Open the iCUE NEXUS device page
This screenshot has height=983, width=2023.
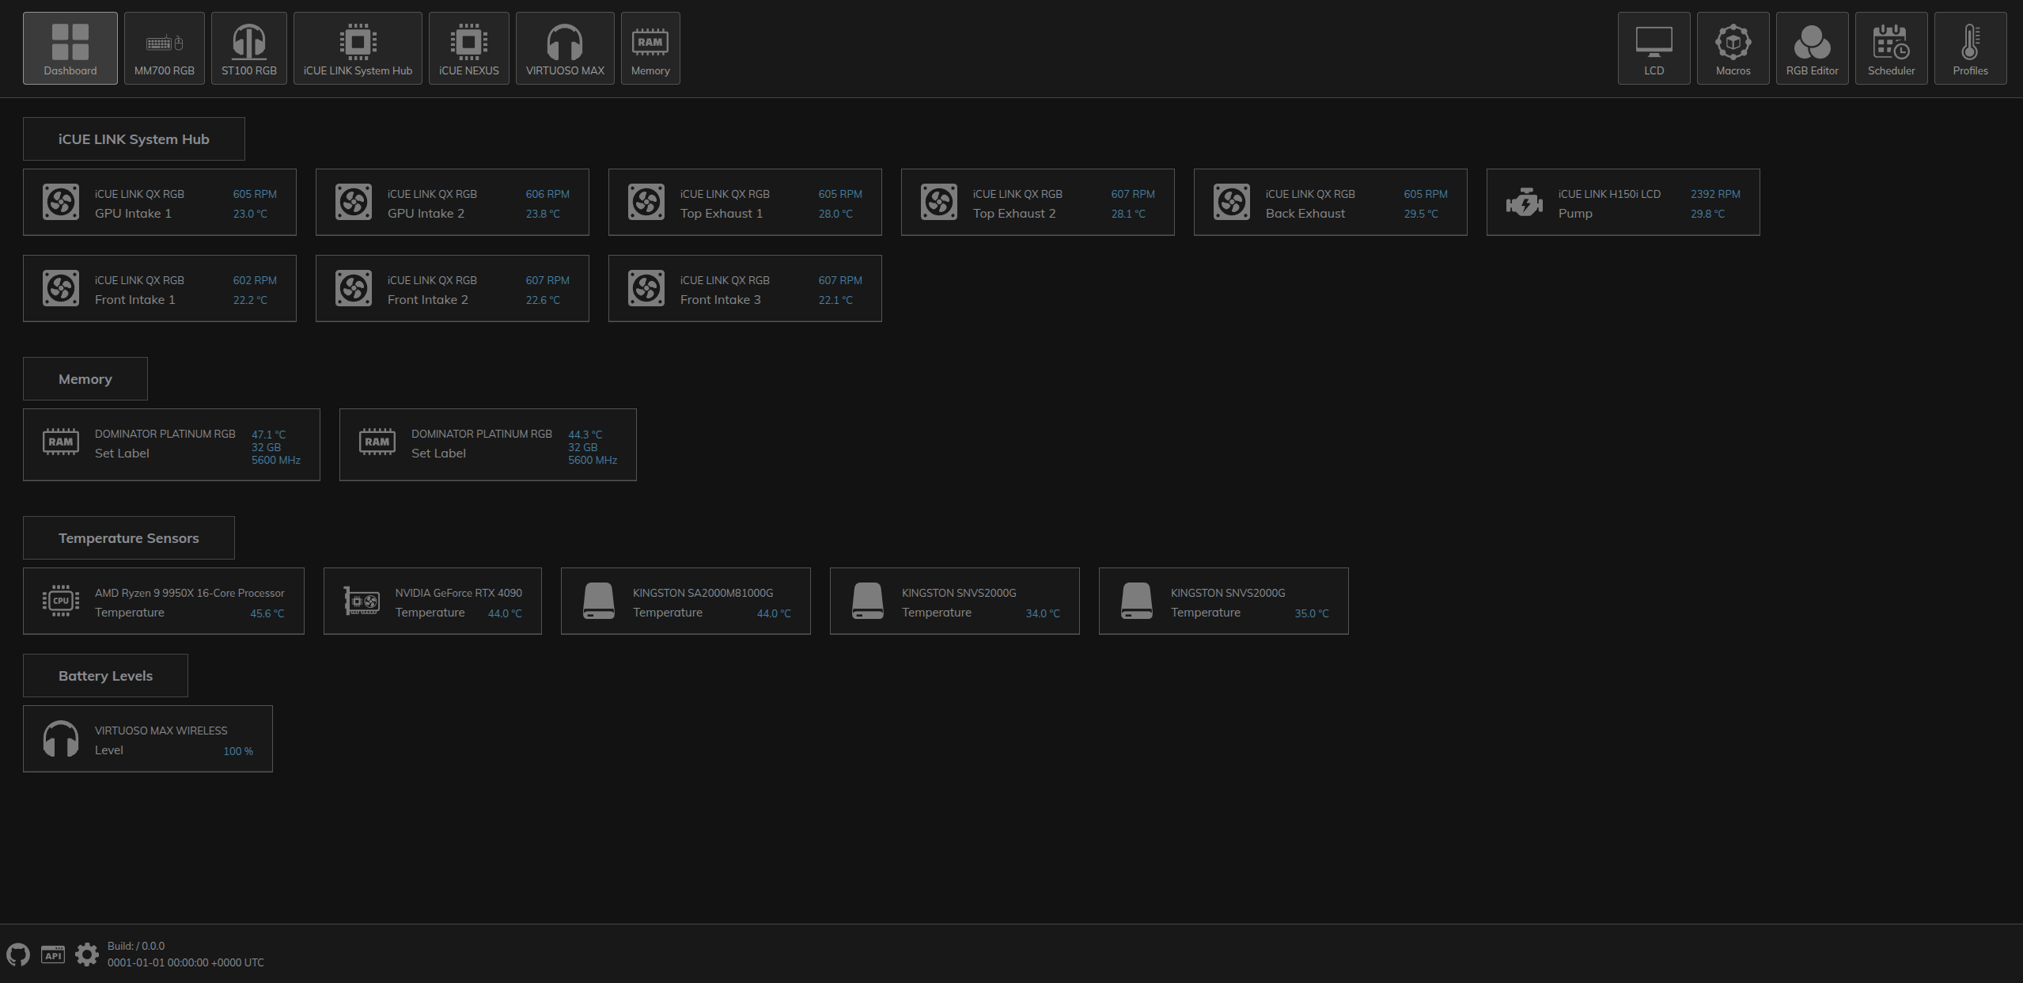(469, 48)
